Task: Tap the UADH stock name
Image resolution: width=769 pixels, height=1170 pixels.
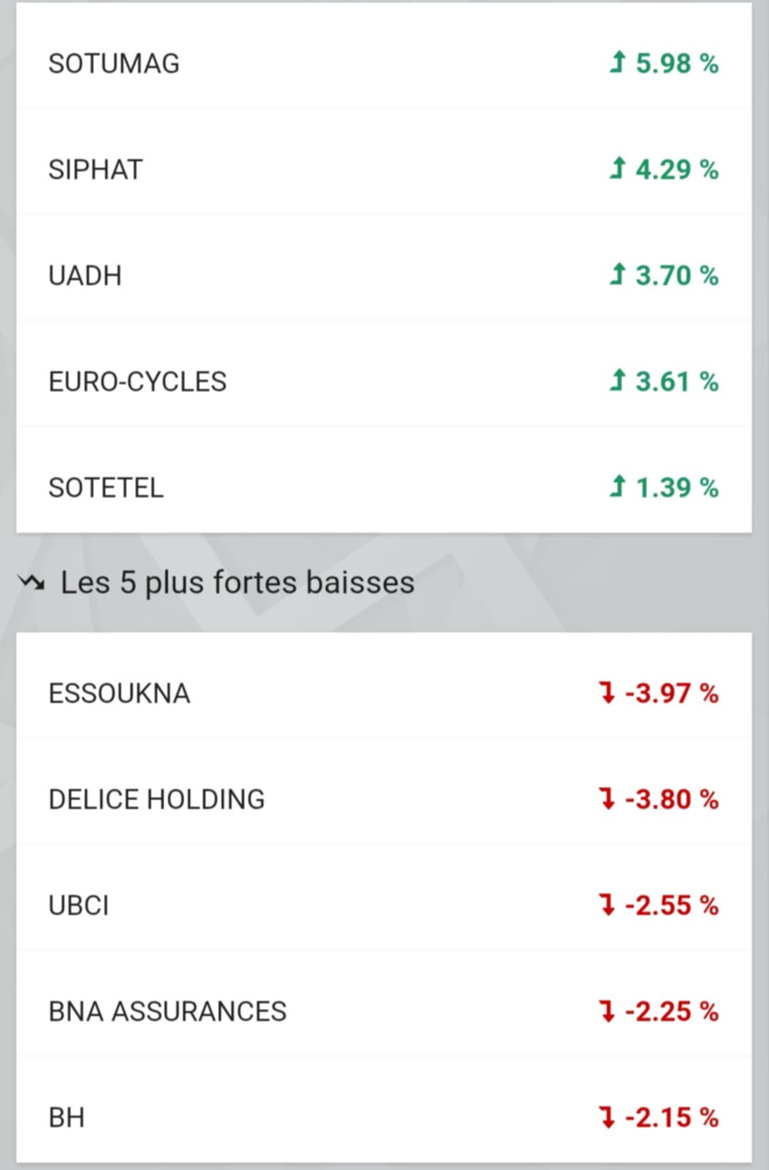Action: point(85,275)
